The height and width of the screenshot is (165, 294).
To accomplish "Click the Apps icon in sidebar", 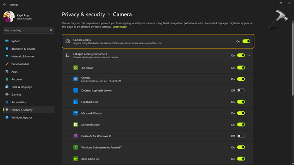I will [7, 71].
